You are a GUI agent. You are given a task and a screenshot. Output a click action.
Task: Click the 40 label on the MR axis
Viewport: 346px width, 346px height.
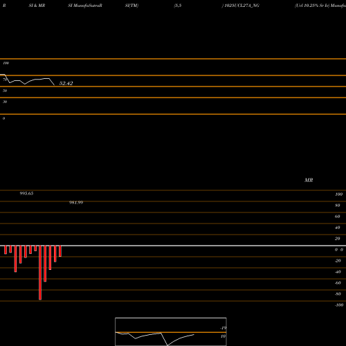[x=338, y=228]
